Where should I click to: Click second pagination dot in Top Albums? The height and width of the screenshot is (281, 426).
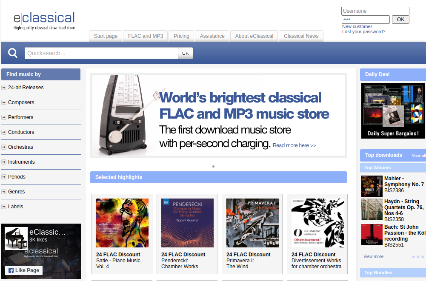click(418, 257)
